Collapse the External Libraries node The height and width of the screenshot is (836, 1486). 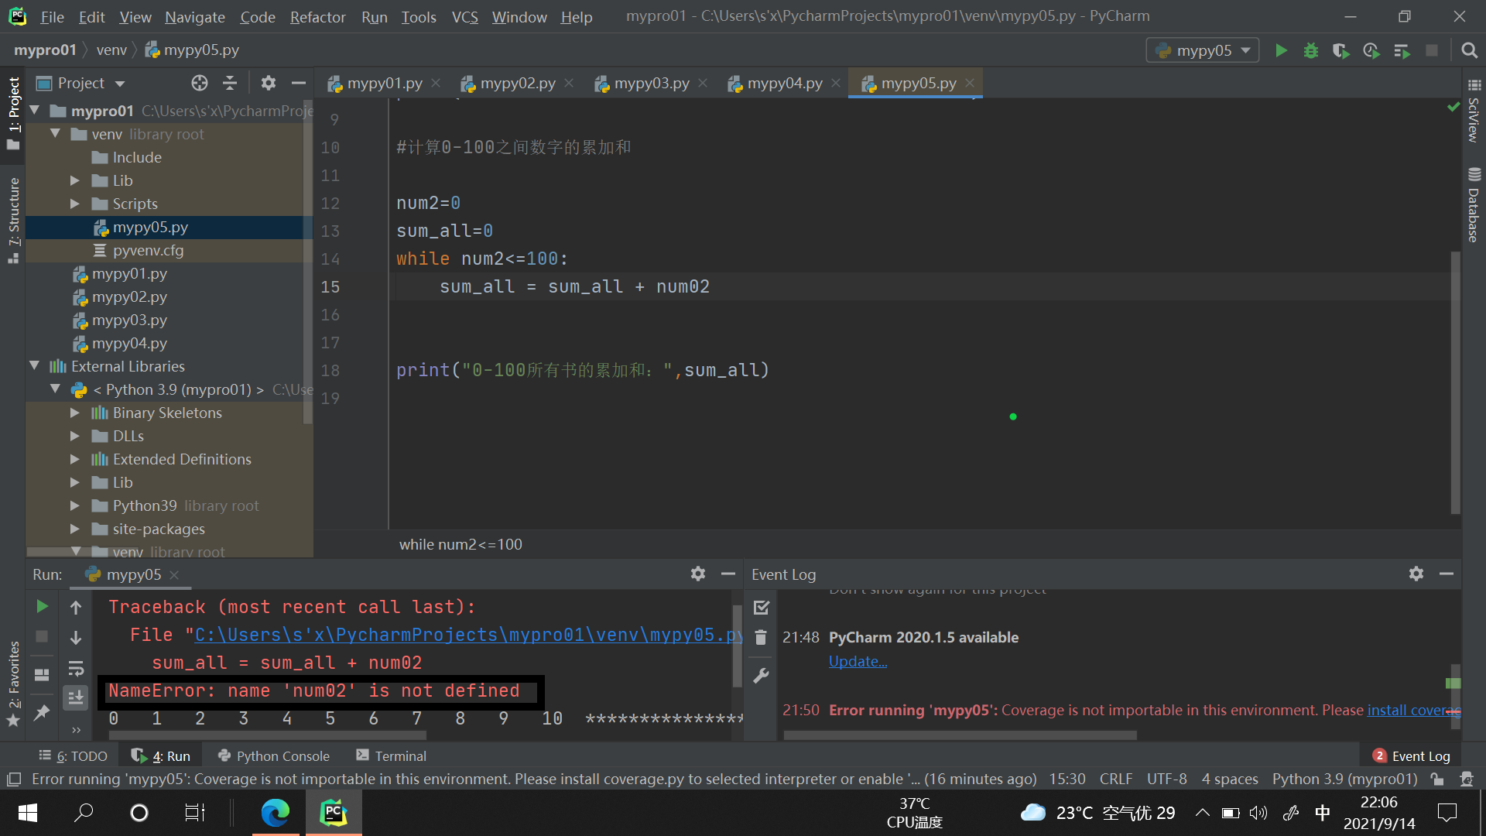pos(35,366)
